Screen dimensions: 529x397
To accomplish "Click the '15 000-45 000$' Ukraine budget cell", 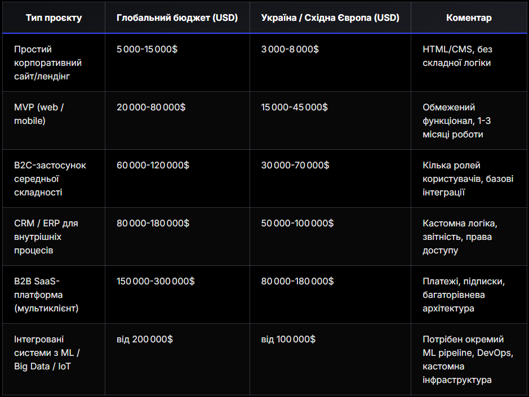I will [x=295, y=107].
